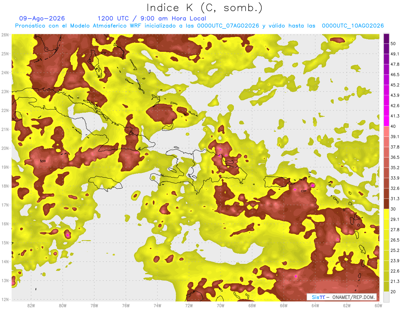The width and height of the screenshot is (402, 310).
Task: Click the longitude axis label '68W'
Action: click(x=252, y=305)
